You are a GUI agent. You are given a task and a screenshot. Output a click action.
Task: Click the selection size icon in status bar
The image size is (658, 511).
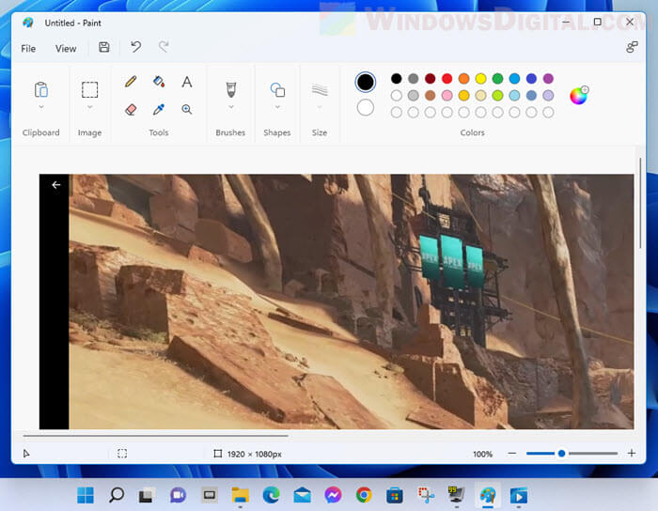tap(122, 453)
